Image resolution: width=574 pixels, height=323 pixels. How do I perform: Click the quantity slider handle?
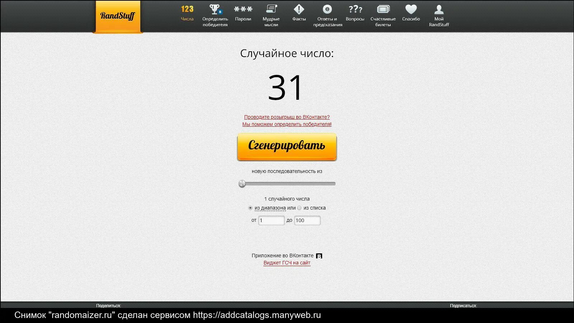click(x=242, y=184)
